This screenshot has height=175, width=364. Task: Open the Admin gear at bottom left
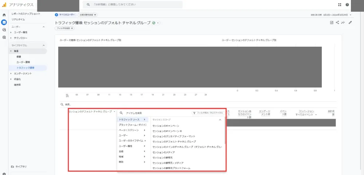(4, 174)
